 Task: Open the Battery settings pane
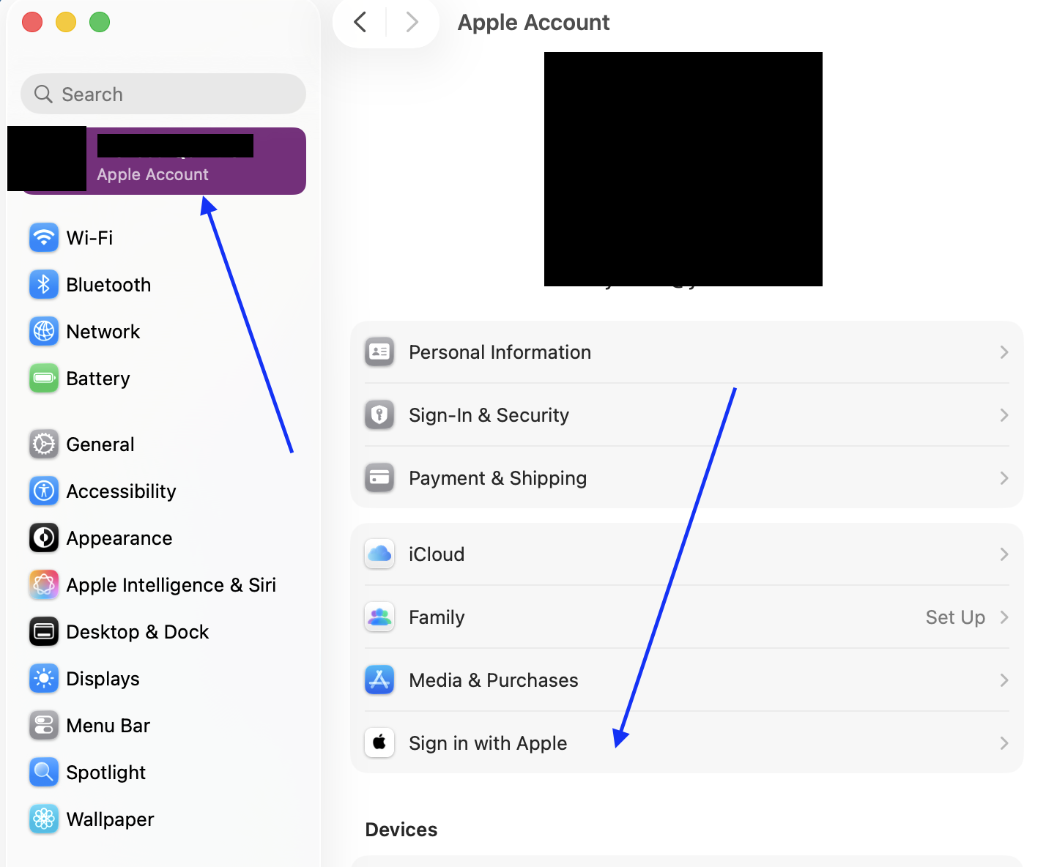pos(163,379)
